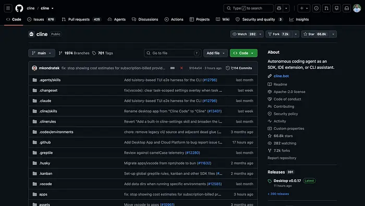Screen dimensions: 365x206
Task: Open the Actions tab
Action: click(x=174, y=19)
